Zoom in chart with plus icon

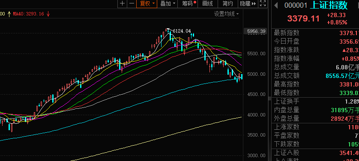click(x=123, y=4)
